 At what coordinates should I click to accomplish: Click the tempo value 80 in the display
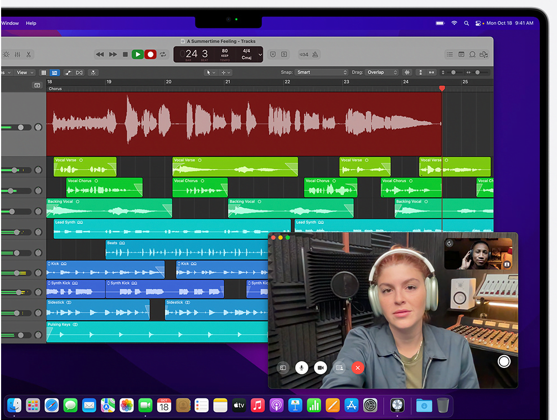coord(225,51)
